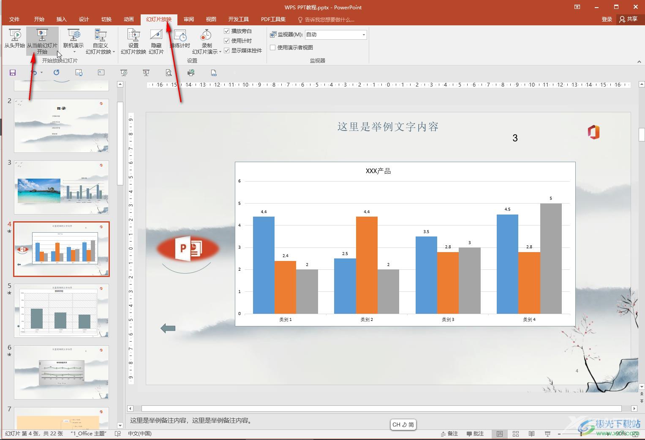Switch to 开始 (Home) tab
The height and width of the screenshot is (440, 645).
click(x=39, y=19)
